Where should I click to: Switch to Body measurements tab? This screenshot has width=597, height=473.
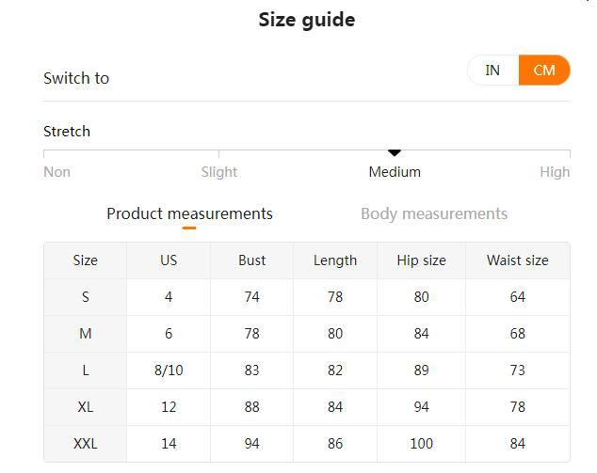coord(434,213)
